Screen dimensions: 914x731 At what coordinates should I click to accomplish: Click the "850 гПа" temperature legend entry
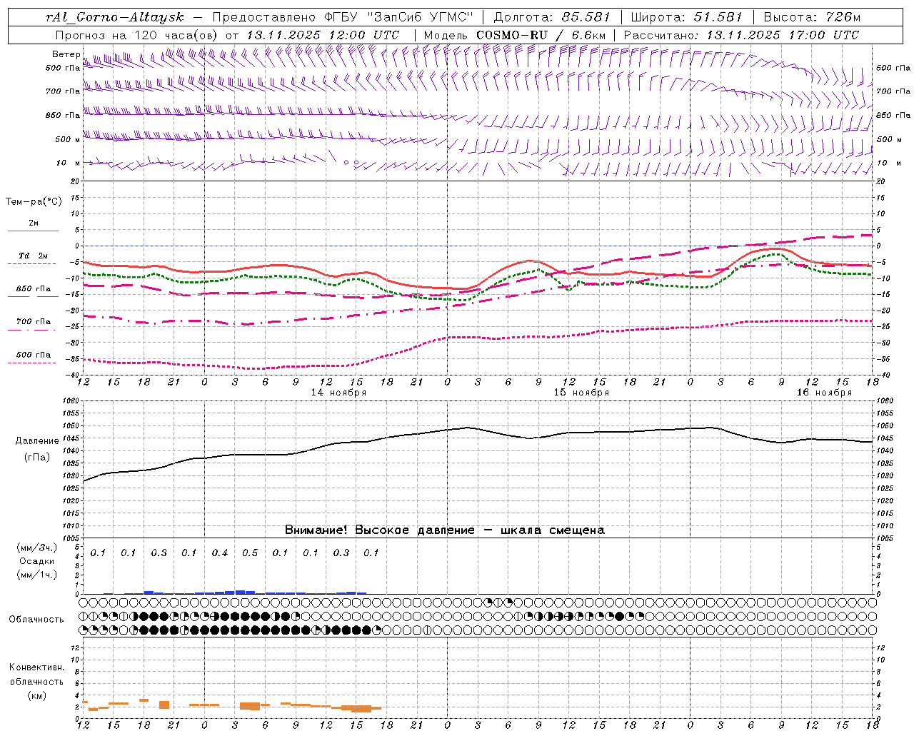(34, 288)
